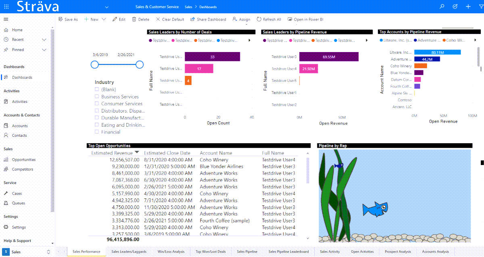This screenshot has width=484, height=257.
Task: Expand the Pinned section in sidebar
Action: [x=44, y=50]
